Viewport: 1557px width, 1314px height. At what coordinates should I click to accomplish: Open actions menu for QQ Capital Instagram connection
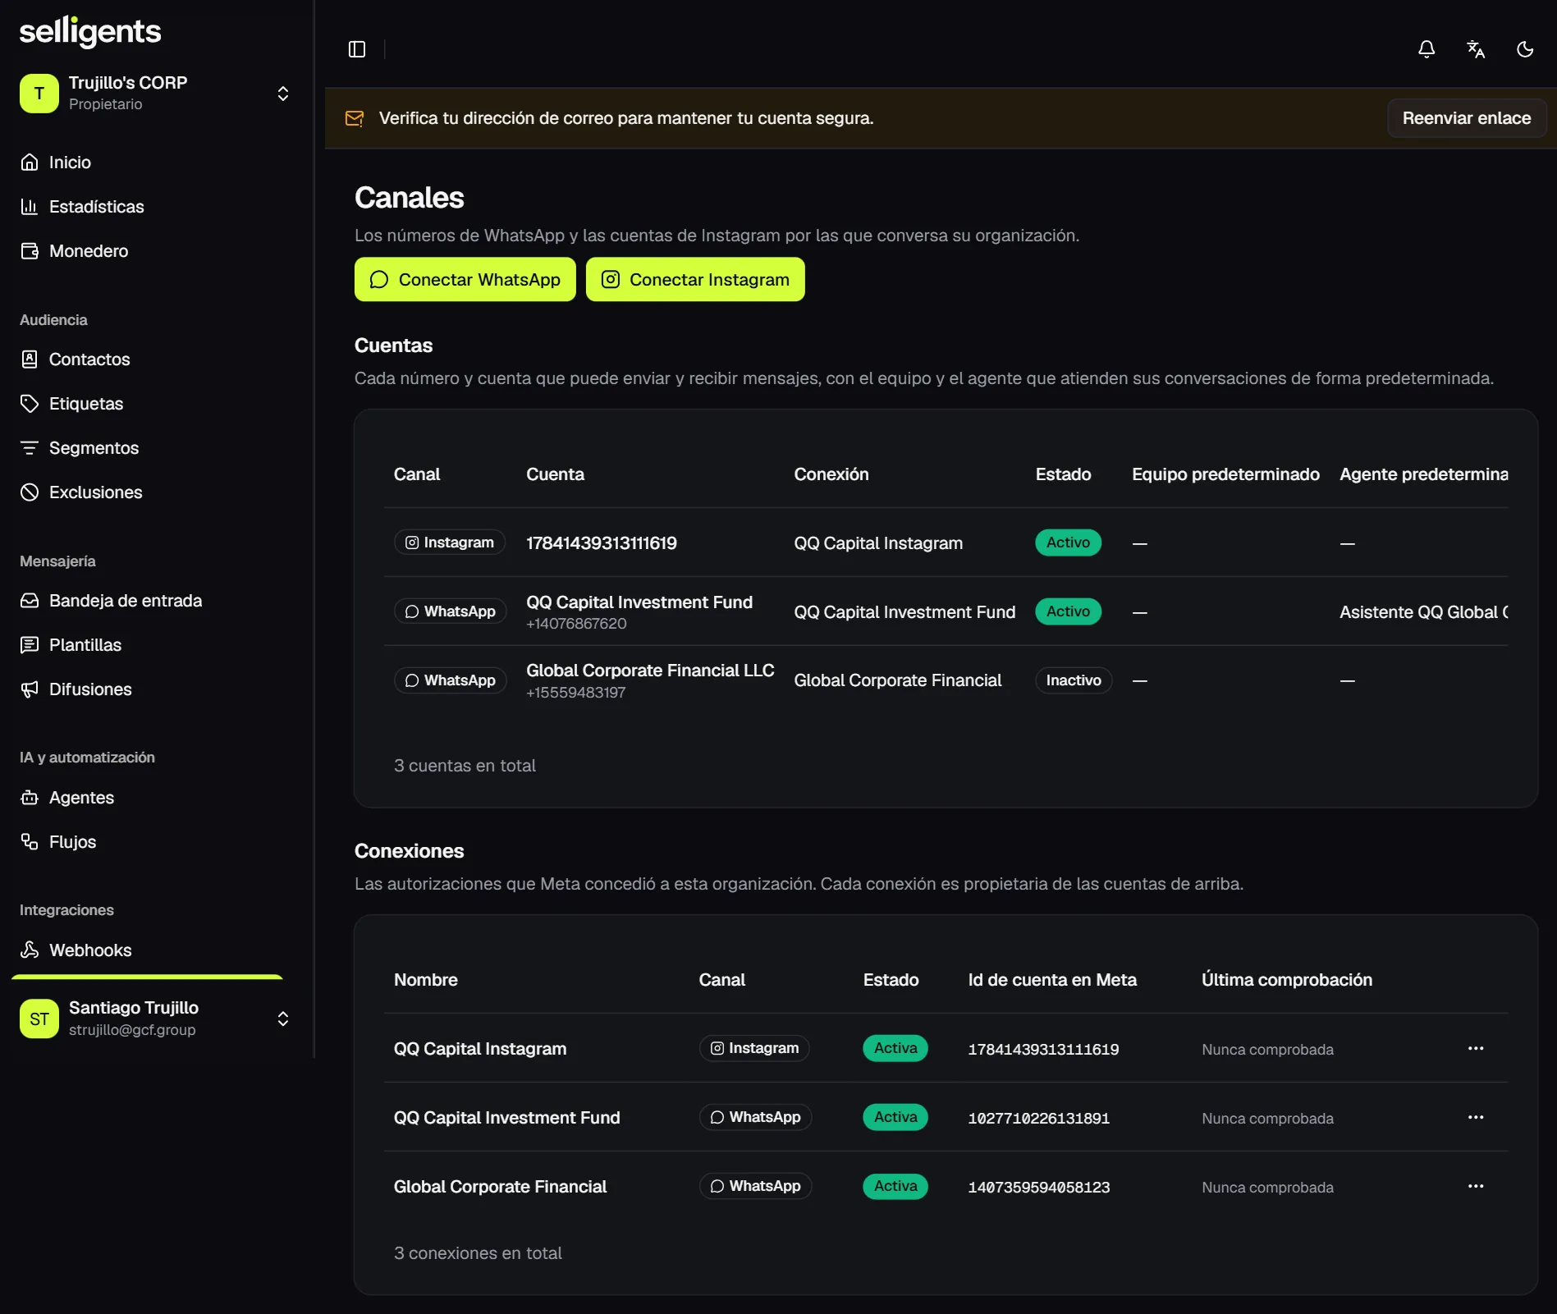click(x=1475, y=1048)
